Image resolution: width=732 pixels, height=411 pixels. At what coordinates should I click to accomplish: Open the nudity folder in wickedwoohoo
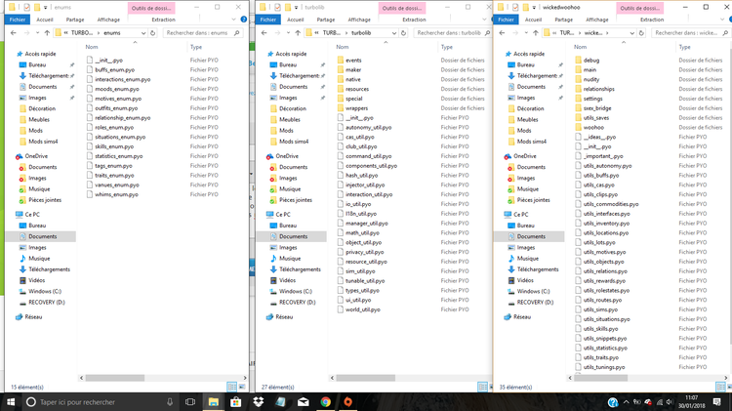click(591, 79)
